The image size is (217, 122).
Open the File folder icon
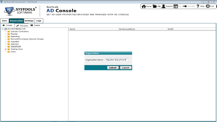coord(154,6)
